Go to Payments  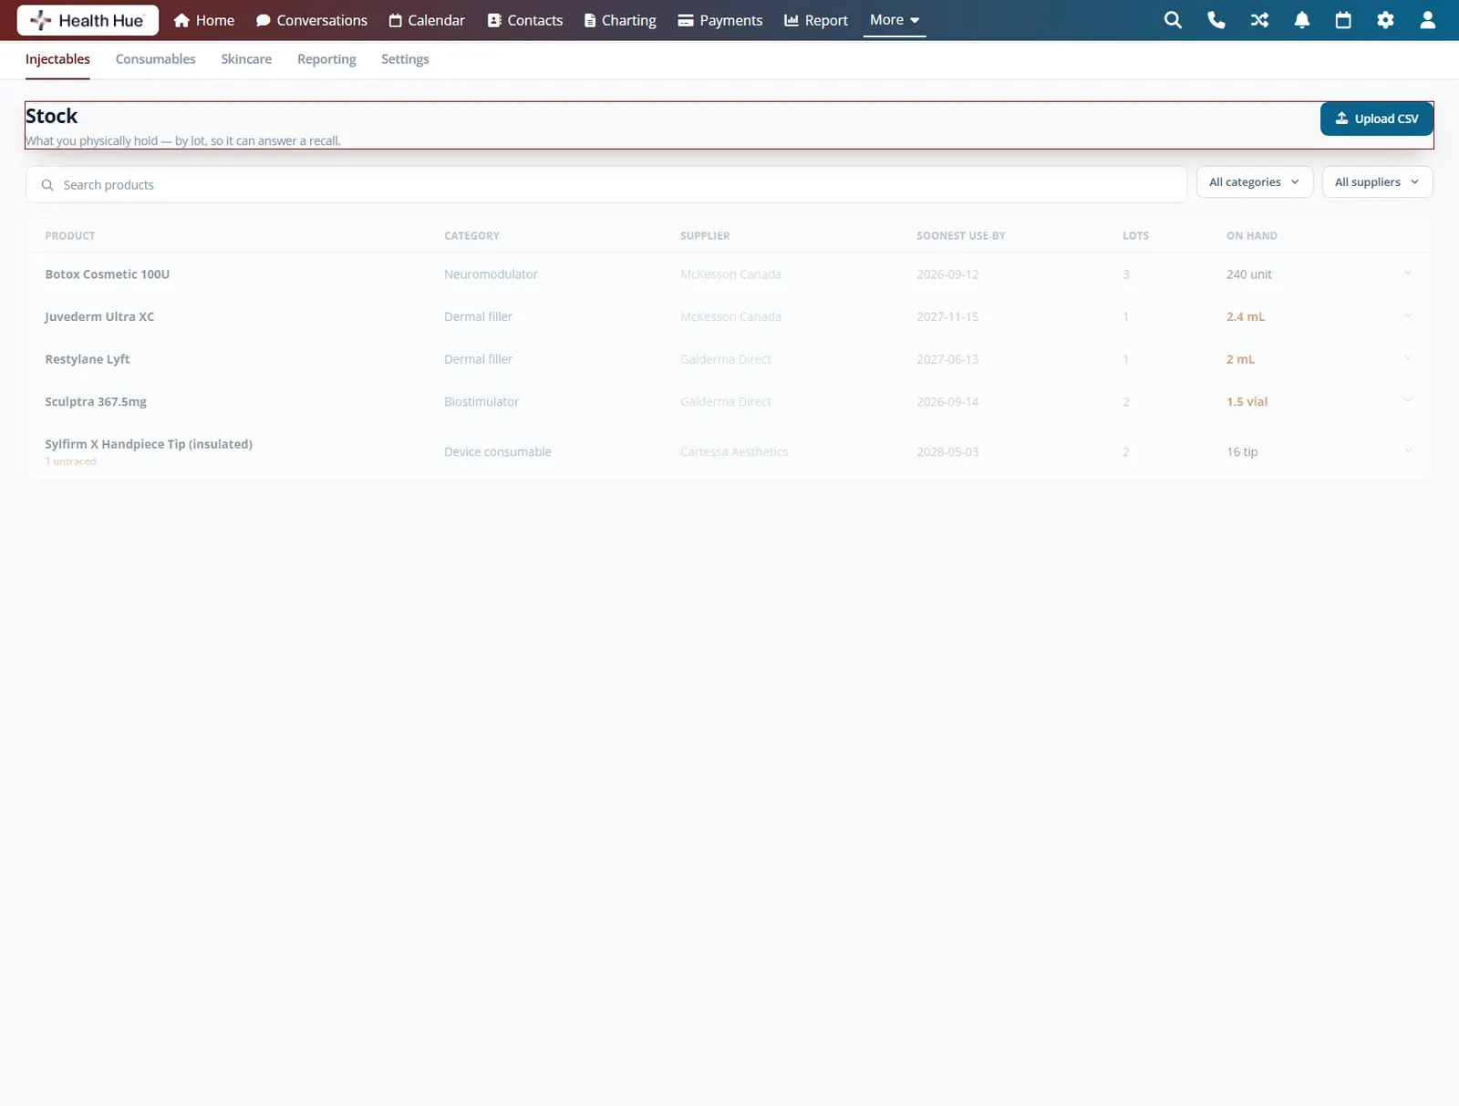point(720,20)
